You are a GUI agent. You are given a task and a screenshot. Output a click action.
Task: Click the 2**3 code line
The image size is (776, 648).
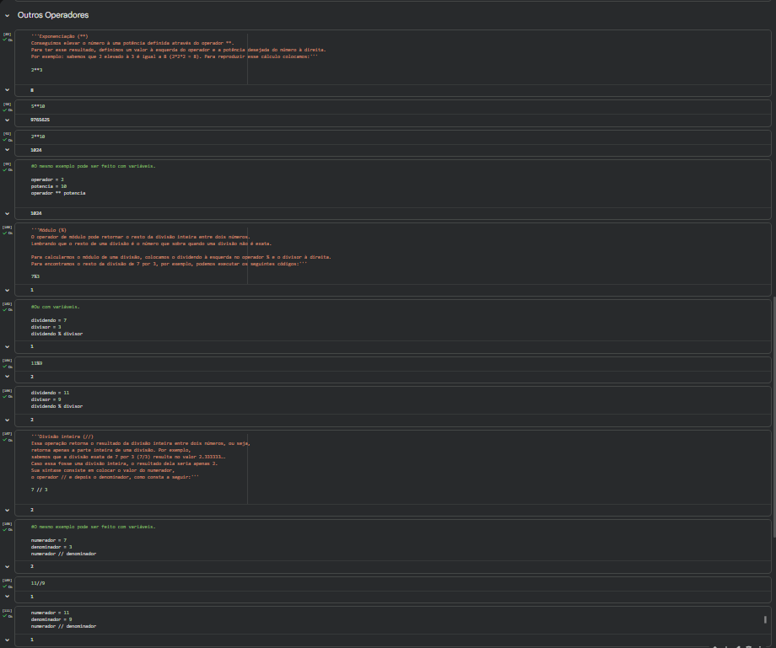pyautogui.click(x=36, y=70)
